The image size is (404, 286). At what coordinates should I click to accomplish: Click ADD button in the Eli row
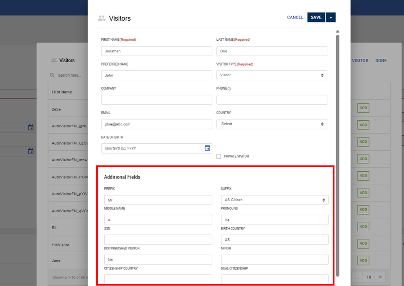tap(363, 226)
